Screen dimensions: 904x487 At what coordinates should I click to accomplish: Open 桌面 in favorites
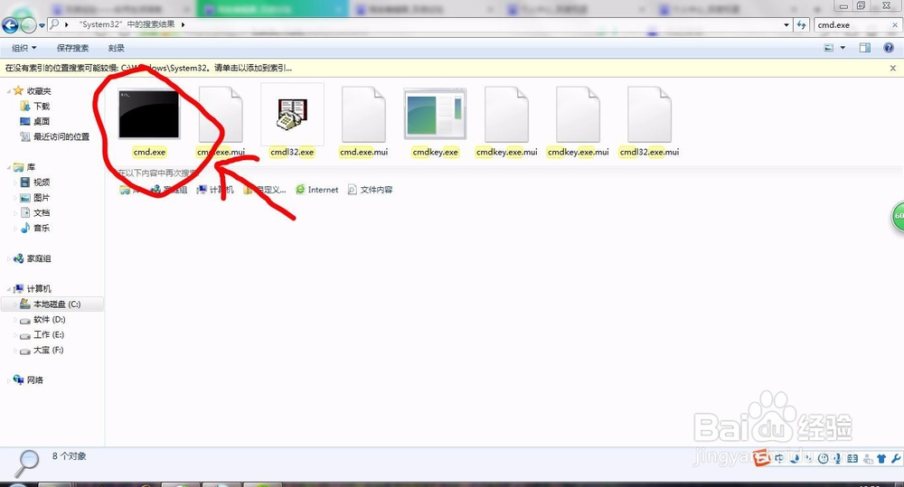[x=42, y=121]
